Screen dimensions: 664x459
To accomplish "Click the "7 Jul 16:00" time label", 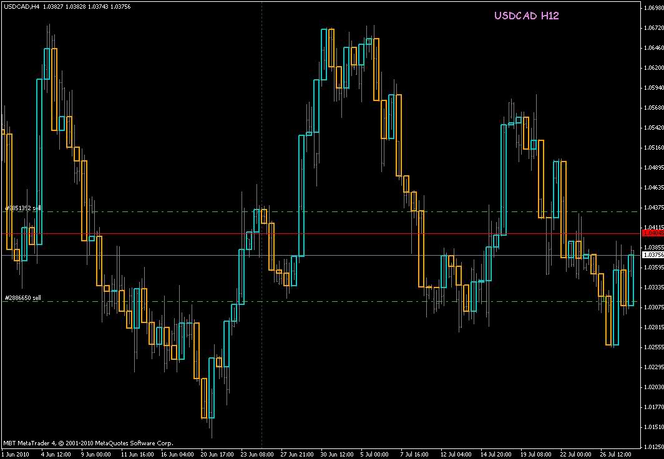I will 416,455.
